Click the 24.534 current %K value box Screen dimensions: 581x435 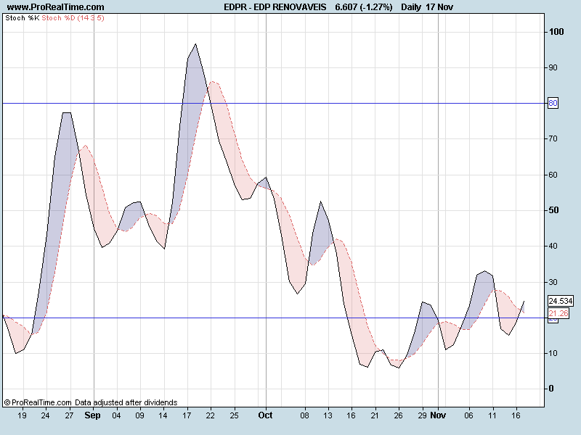561,301
